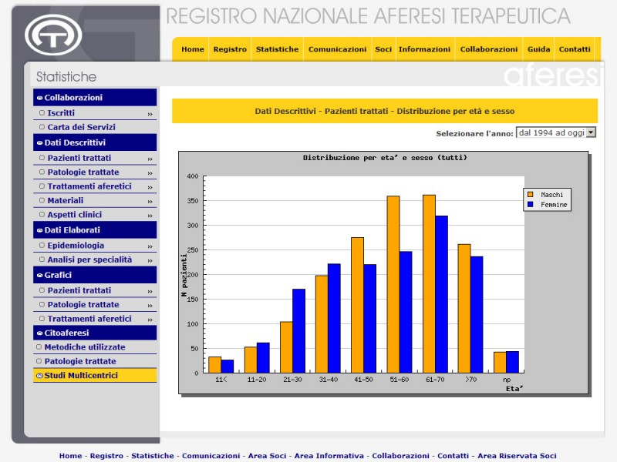
Task: Click the orange Maschi bar for 61-70
Action: pos(429,284)
